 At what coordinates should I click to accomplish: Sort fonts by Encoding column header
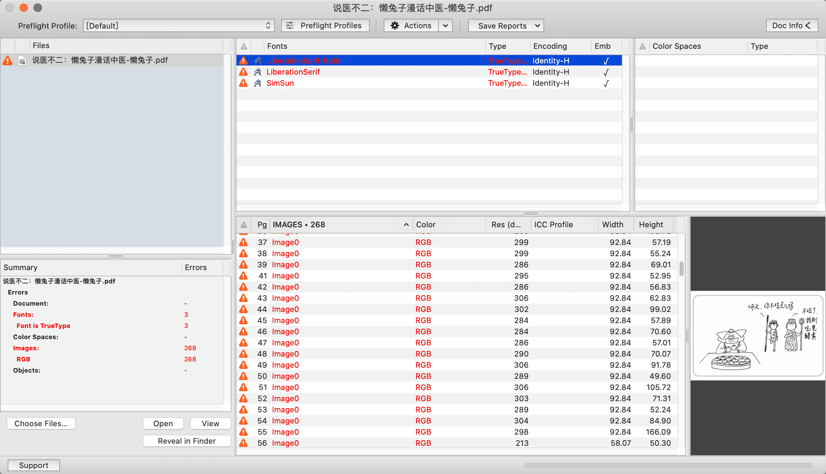point(560,46)
